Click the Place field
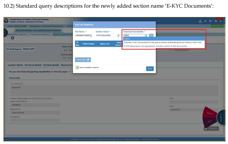The height and width of the screenshot is (144, 228). pyautogui.click(x=194, y=102)
